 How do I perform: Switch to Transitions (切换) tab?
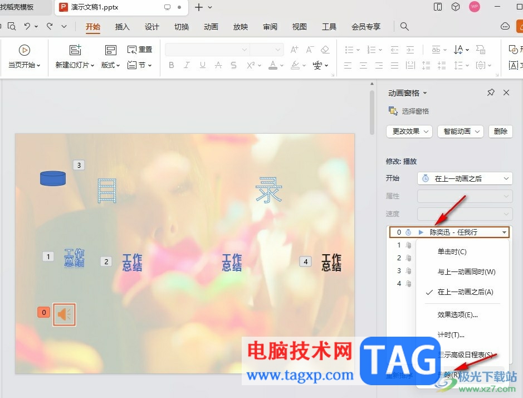coord(182,27)
